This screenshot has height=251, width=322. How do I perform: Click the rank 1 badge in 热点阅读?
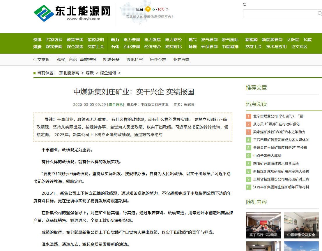point(248,116)
